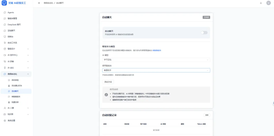274x136 pixels.
Task: Click the 知识库 folder icon
Action: [x=5, y=114]
